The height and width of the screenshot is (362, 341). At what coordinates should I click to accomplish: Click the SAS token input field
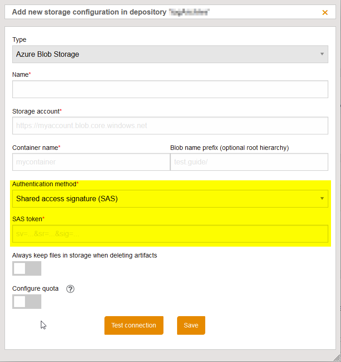[x=170, y=233]
